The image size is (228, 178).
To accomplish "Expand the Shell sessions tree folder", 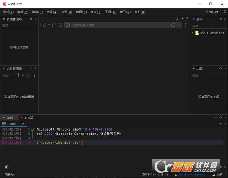I will point(192,33).
